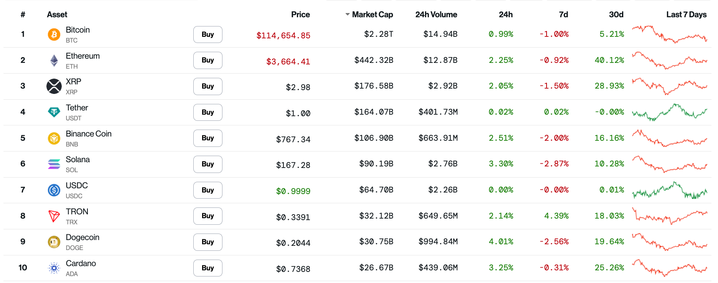Sort table by Market Cap column
Viewport: 718px width, 283px height.
pos(372,15)
